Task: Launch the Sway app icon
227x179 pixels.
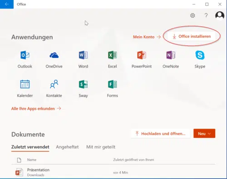Action: point(83,84)
